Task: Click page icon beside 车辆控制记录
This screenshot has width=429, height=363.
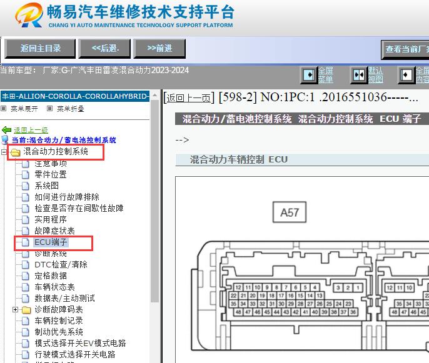Action: [26, 321]
